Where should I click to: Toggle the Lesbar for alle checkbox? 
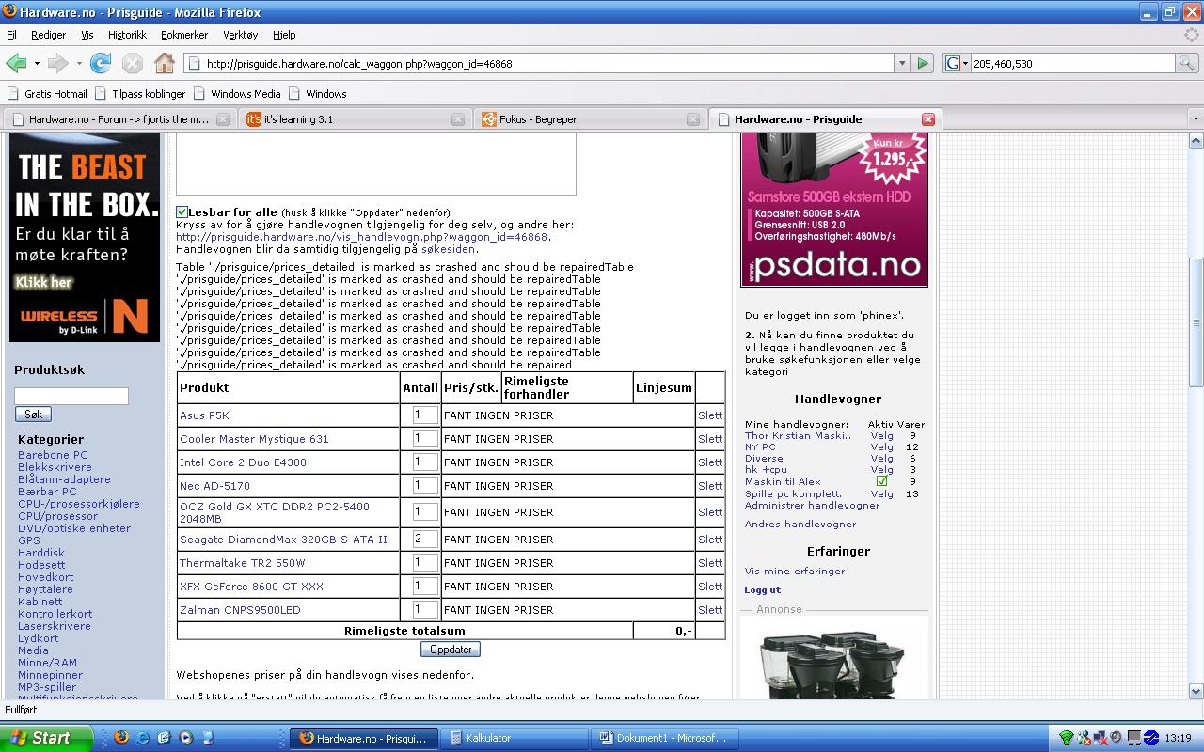tap(182, 212)
